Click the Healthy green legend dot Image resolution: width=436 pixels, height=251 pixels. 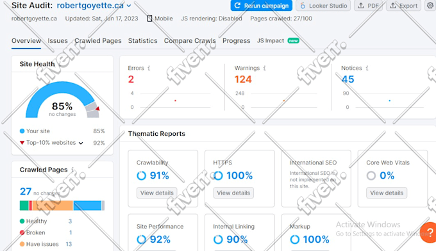22,222
